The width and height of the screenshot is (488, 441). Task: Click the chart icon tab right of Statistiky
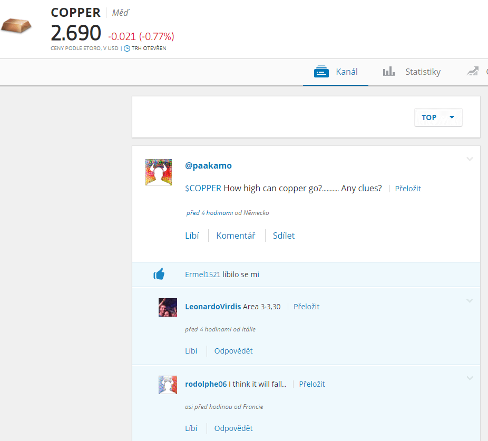click(473, 72)
